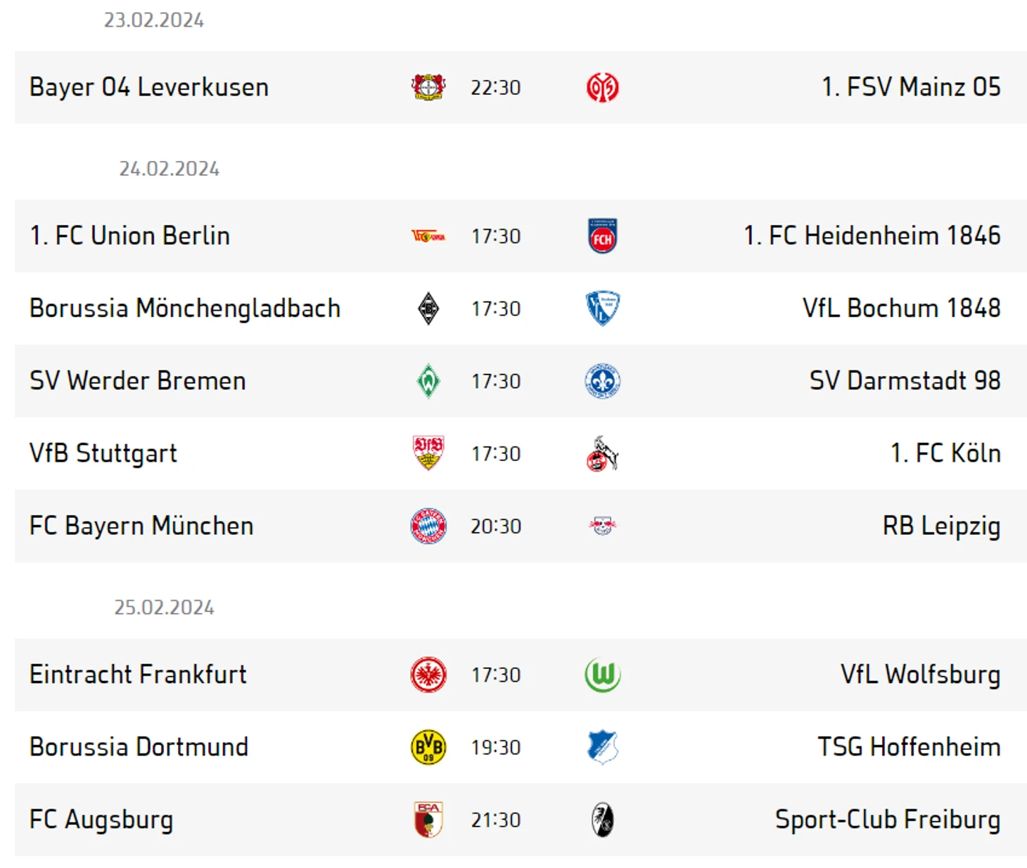Select the green VfL Wolfsburg W logo
The width and height of the screenshot is (1027, 868).
[602, 675]
